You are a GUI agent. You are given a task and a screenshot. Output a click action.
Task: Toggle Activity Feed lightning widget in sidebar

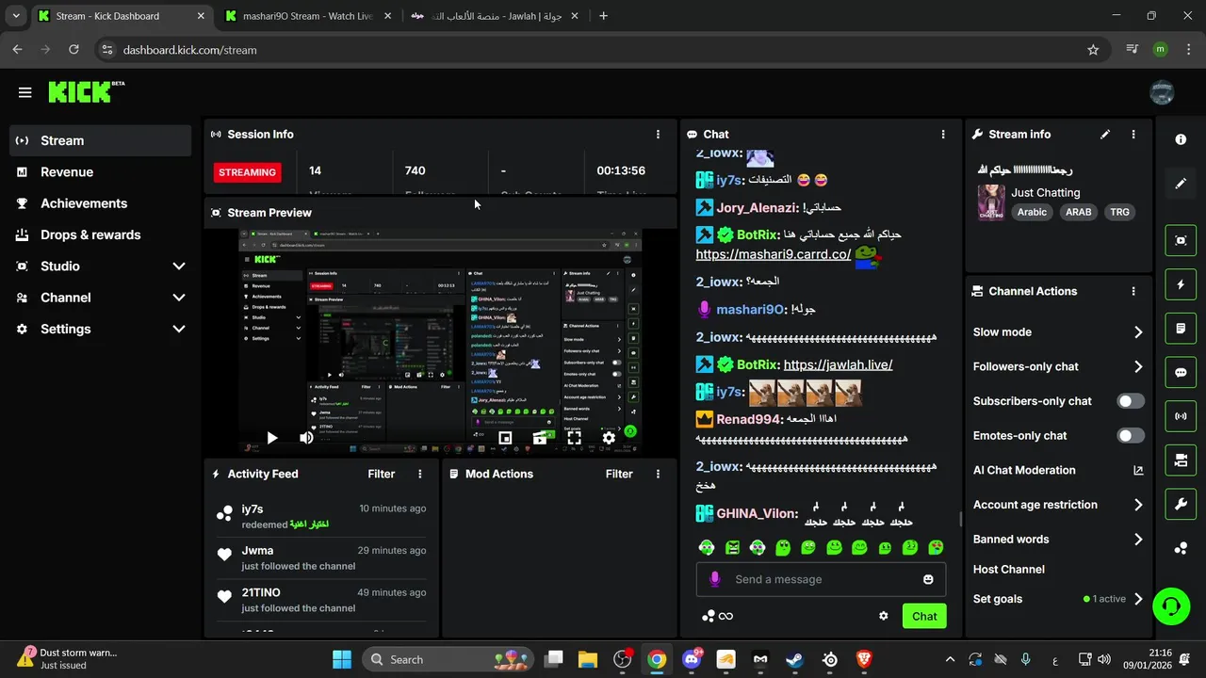(1181, 284)
